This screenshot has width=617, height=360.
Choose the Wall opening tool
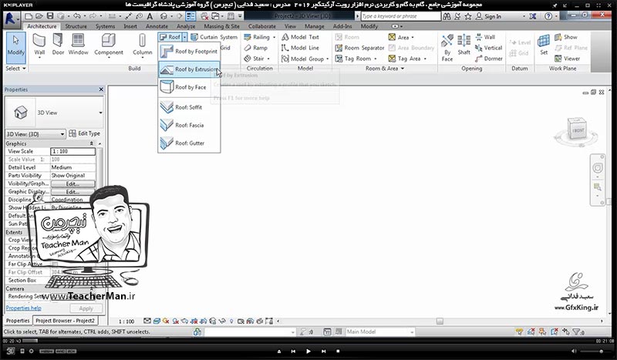(485, 37)
